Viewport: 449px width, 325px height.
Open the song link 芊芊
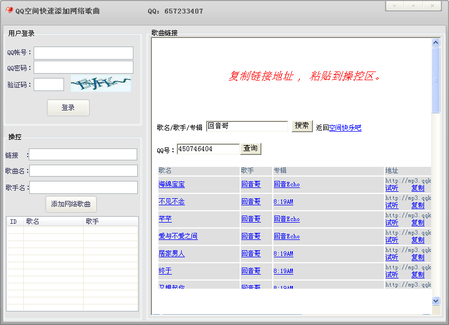click(x=165, y=219)
